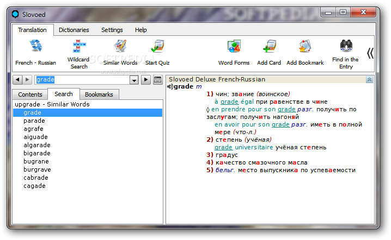Image resolution: width=391 pixels, height=240 pixels.
Task: Click the Slovoed app logo icon
Action: pyautogui.click(x=15, y=14)
